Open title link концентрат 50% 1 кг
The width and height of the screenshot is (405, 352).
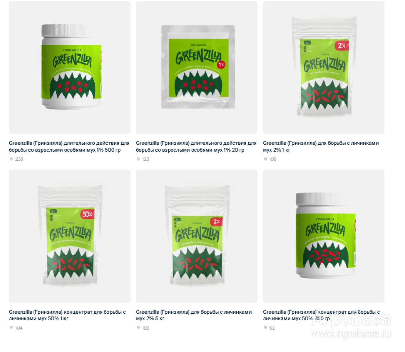click(67, 315)
